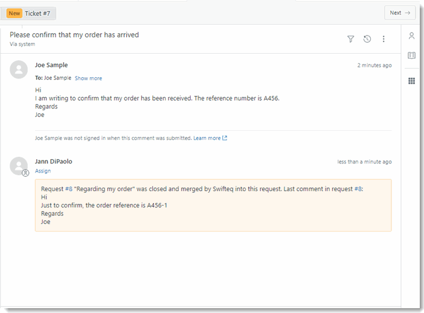
Task: Click the sentence mentioning reference number A456
Action: click(x=157, y=98)
